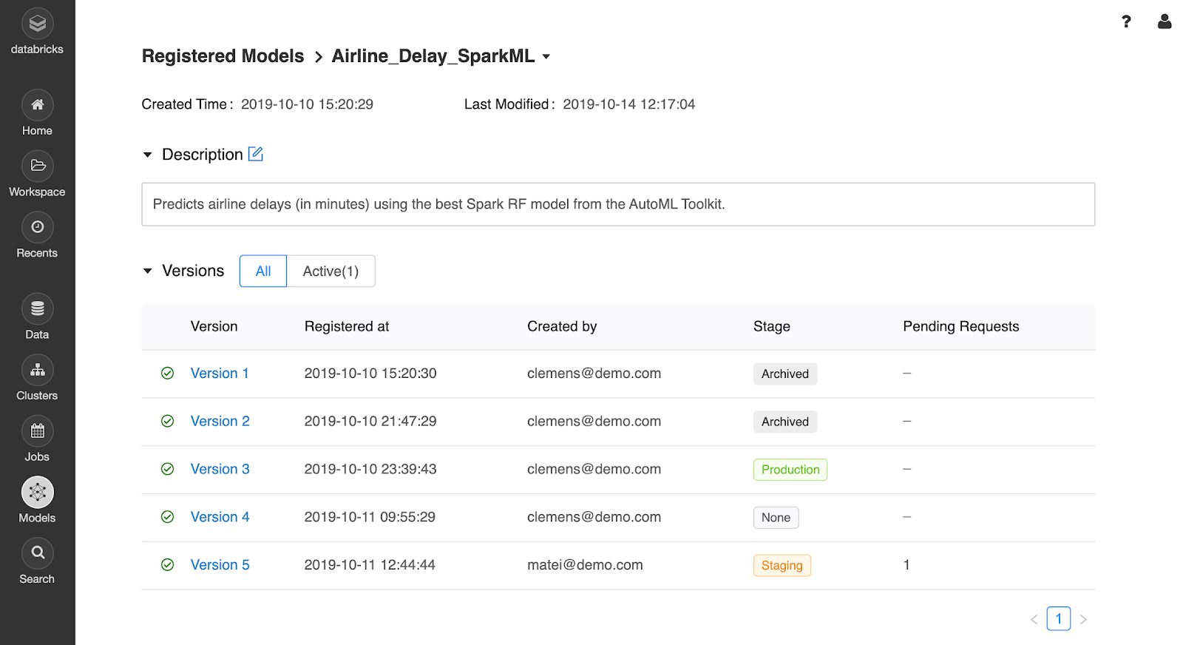Open the Data section icon
Image resolution: width=1183 pixels, height=645 pixels.
(x=37, y=309)
